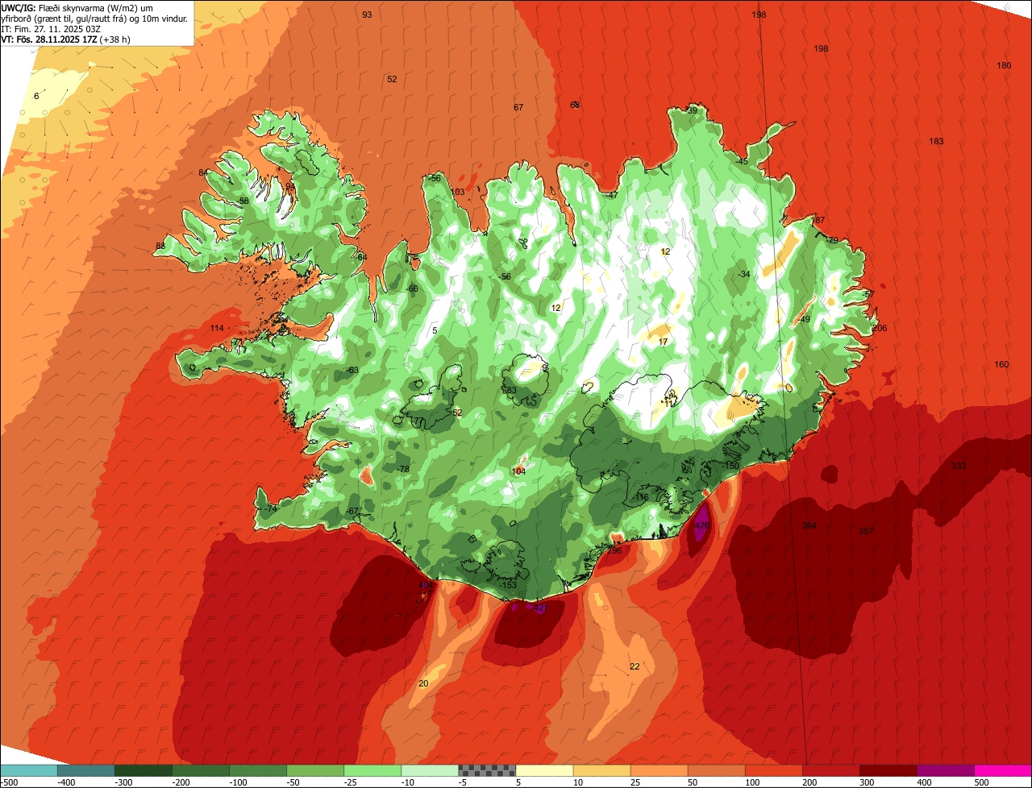Click the init time text 'IT: Fim. 27. 11. 2025 03Z'
1032x788 pixels.
point(51,28)
